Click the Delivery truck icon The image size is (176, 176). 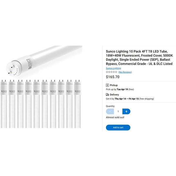click(x=107, y=95)
